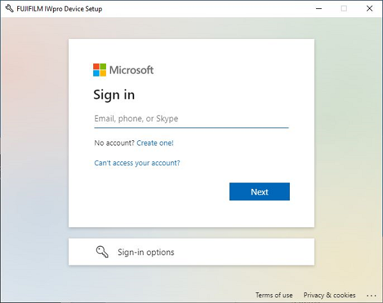Click the wrench icon in the title bar
Screen dimensions: 383x303
[x=9, y=9]
